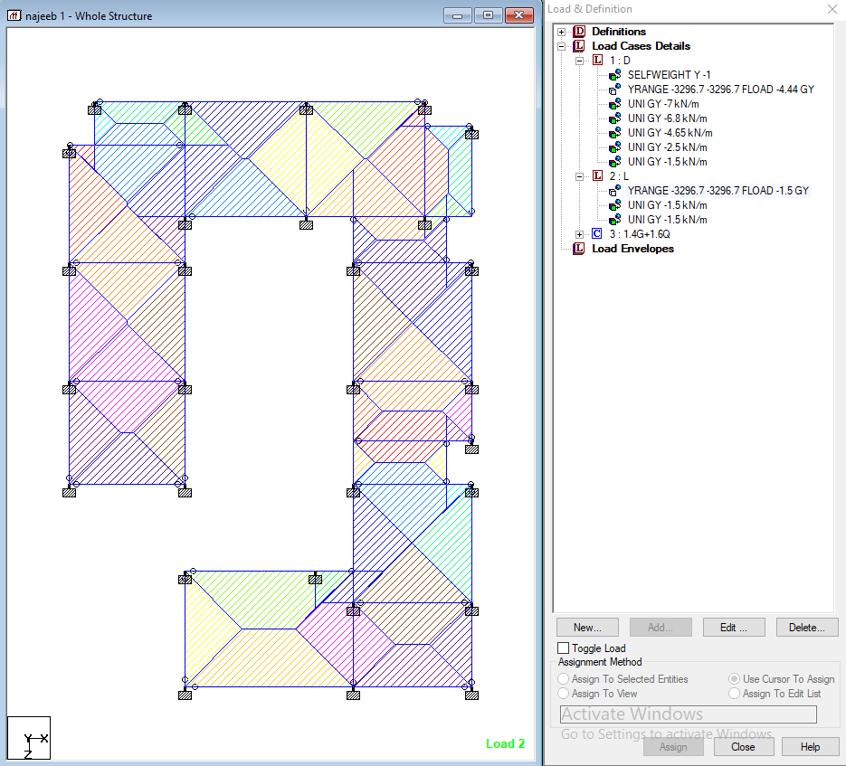
Task: Collapse load case 2 : L node
Action: [579, 176]
